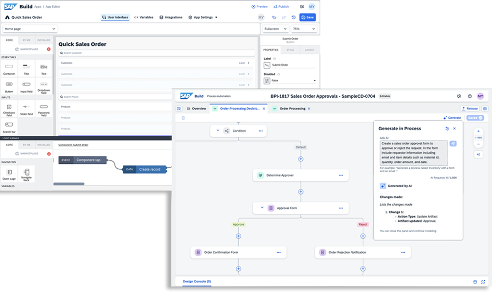Open the Home page dropdown

(30, 29)
